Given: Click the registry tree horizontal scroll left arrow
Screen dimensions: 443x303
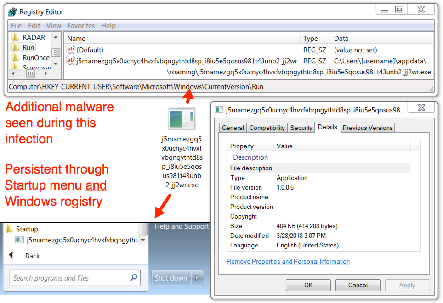Looking at the screenshot, I should coord(13,73).
